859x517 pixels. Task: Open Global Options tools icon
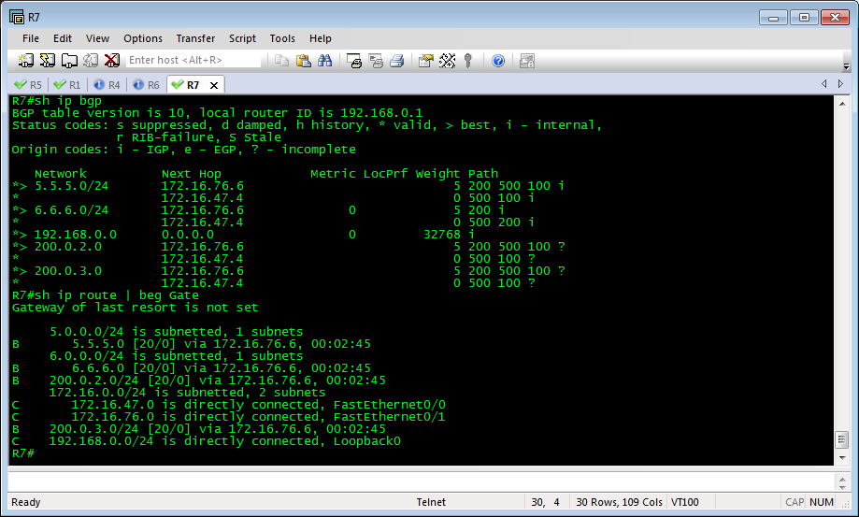click(x=447, y=61)
